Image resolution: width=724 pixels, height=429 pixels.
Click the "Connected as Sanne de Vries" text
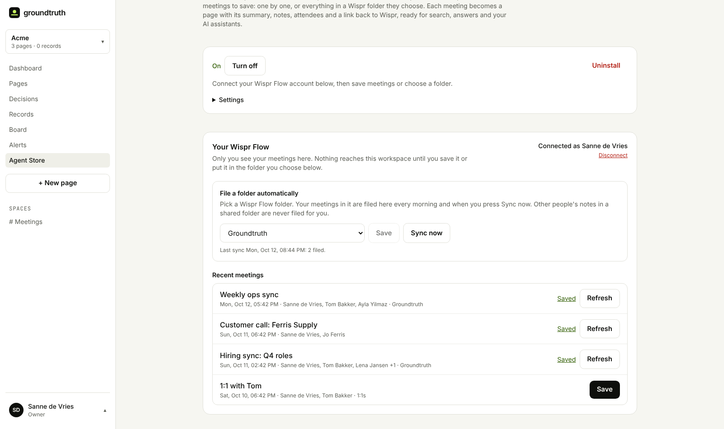point(583,146)
